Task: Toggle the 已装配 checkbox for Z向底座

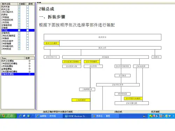Action: pyautogui.click(x=19, y=17)
